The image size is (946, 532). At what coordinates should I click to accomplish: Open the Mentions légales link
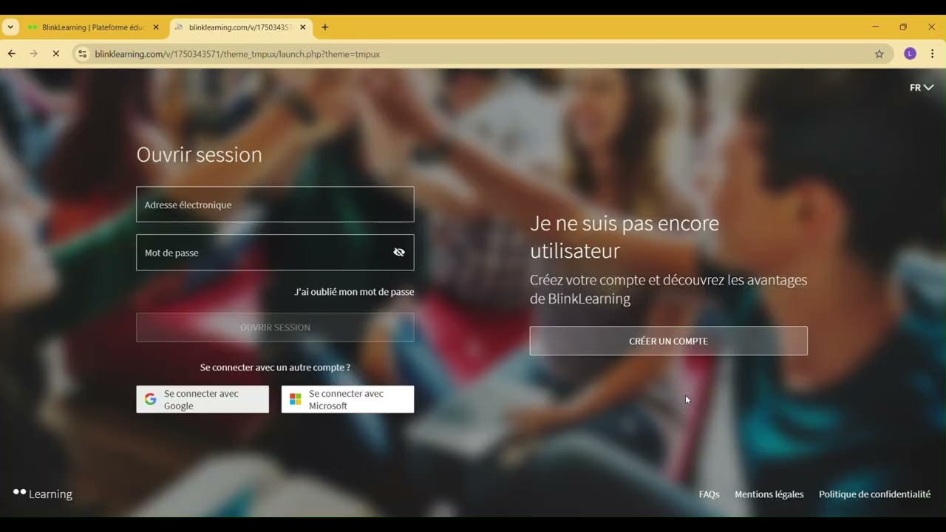[769, 494]
